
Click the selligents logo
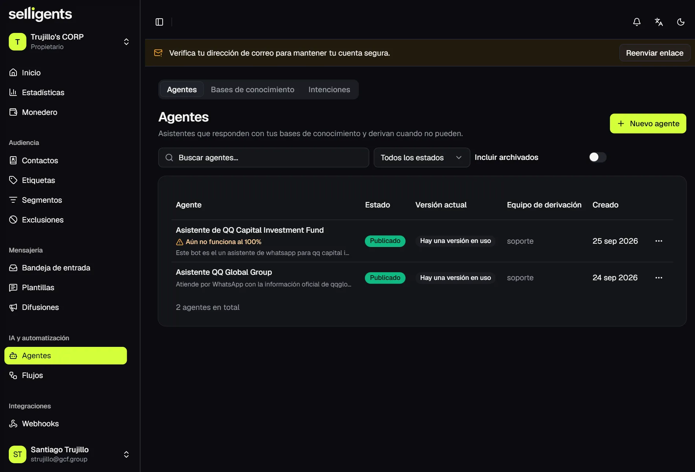pos(40,14)
